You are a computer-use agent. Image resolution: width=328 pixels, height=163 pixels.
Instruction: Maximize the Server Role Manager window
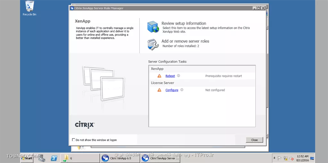click(x=258, y=8)
